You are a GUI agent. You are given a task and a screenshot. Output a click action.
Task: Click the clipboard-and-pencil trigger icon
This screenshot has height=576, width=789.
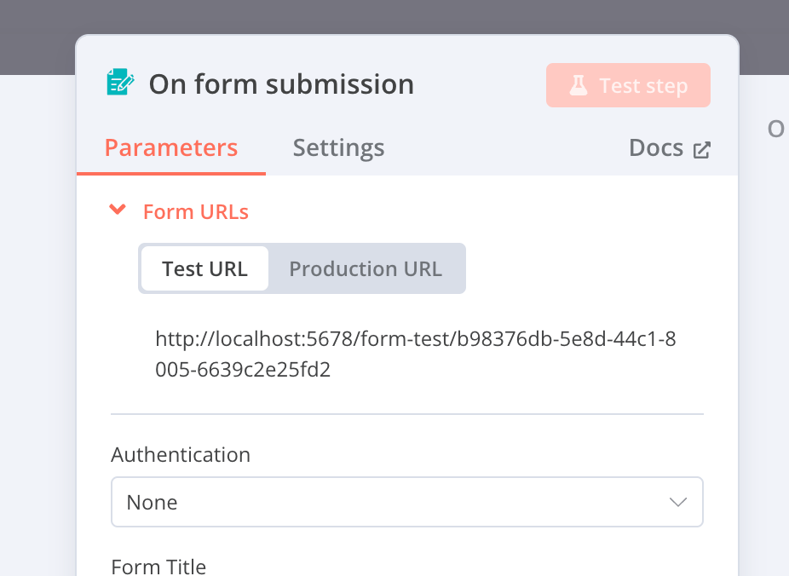point(122,83)
